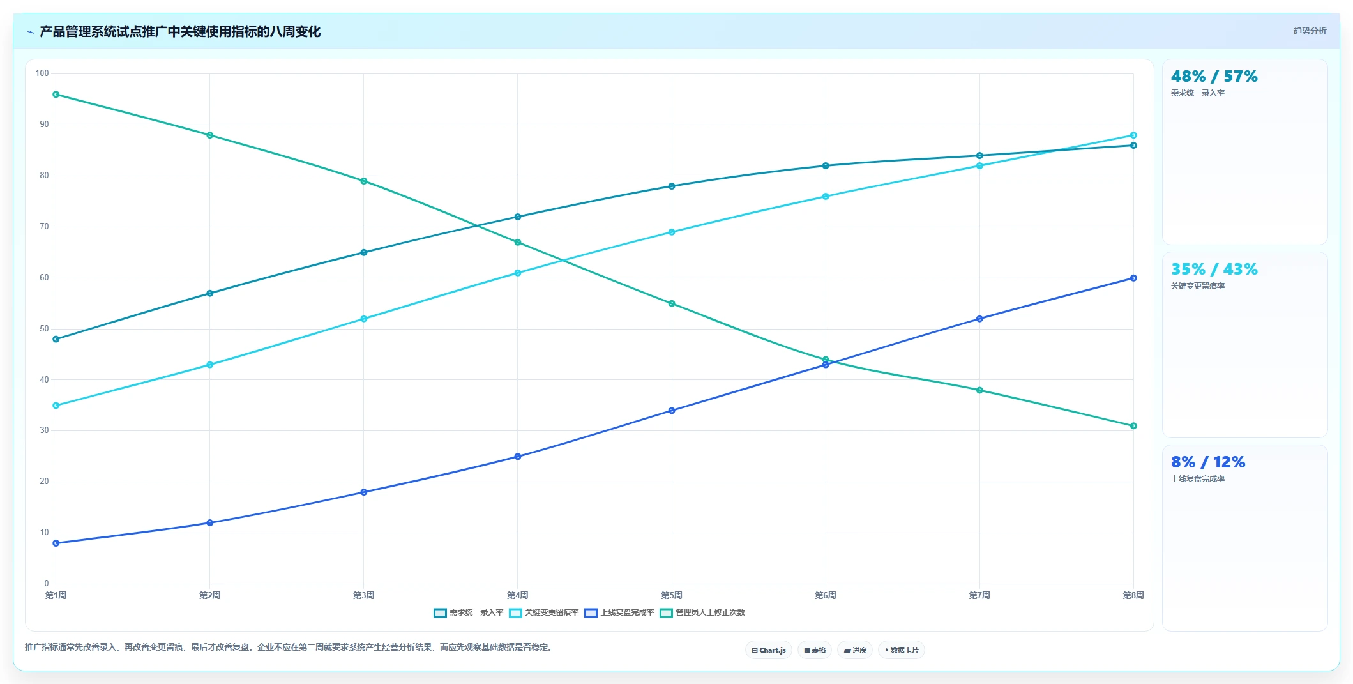Open the 8% / 12% 上线复盘完成率 card
Screen dimensions: 1353x684
click(x=1244, y=538)
